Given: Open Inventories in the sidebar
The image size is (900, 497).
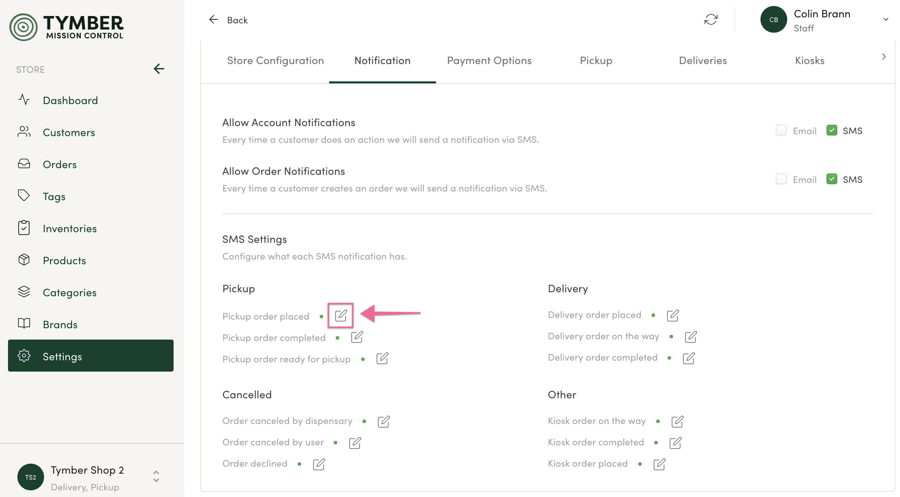Looking at the screenshot, I should pyautogui.click(x=69, y=228).
